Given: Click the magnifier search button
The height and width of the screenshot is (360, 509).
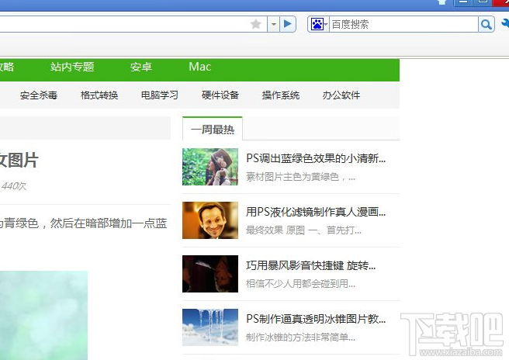Looking at the screenshot, I should [486, 24].
